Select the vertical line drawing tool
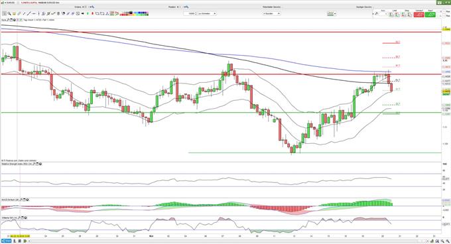Viewport: 451px width, 244px height. (39, 13)
